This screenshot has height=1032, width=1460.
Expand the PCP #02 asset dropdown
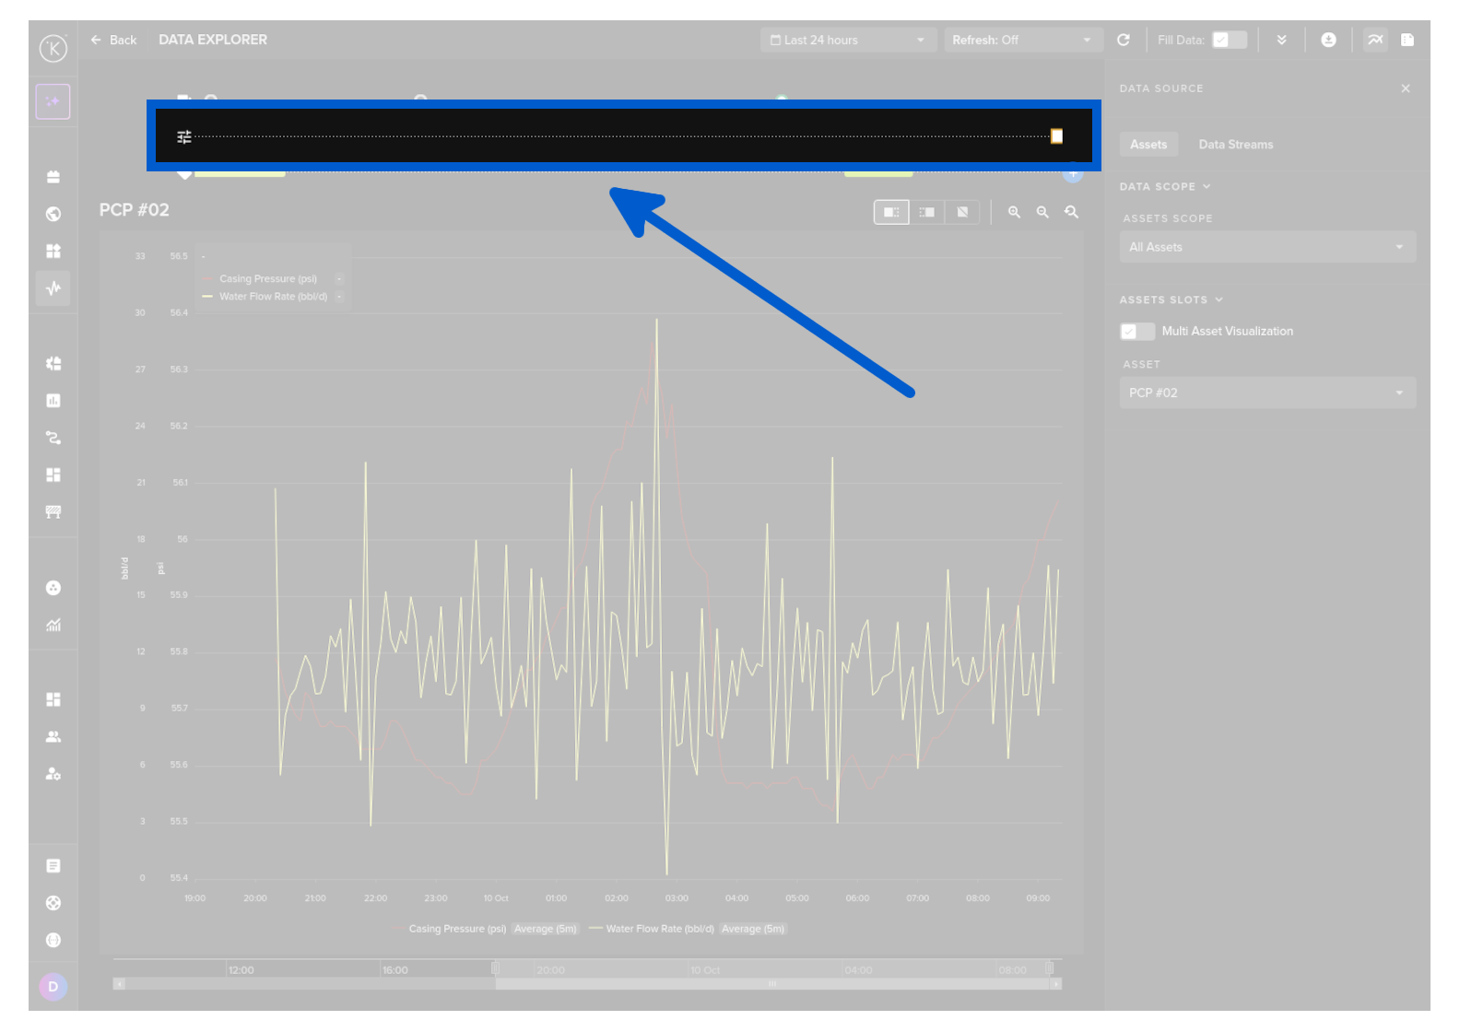[x=1266, y=393]
